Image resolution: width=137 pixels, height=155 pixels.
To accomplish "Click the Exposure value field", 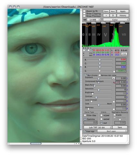I will tap(121, 78).
